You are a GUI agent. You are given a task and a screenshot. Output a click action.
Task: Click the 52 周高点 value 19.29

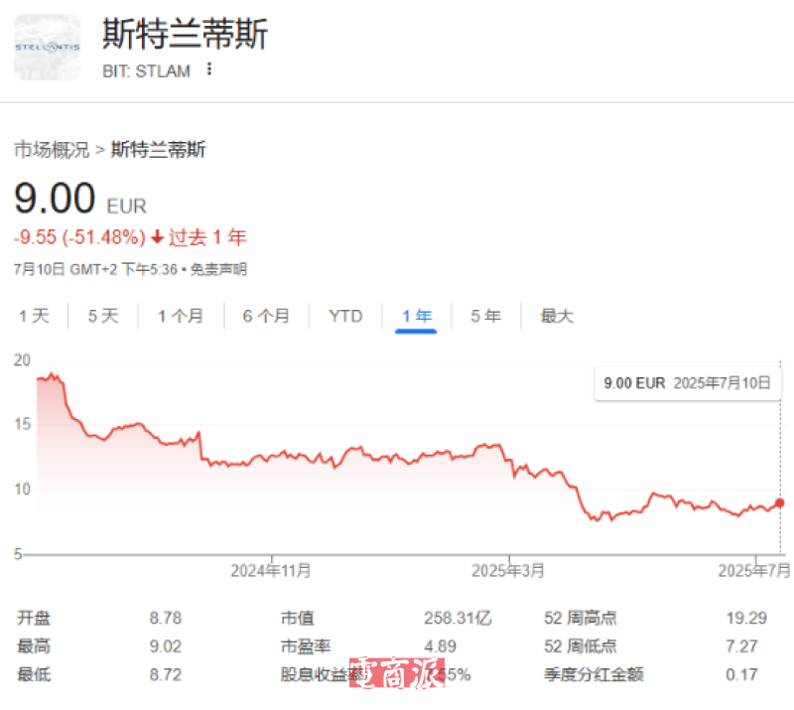[x=746, y=619]
